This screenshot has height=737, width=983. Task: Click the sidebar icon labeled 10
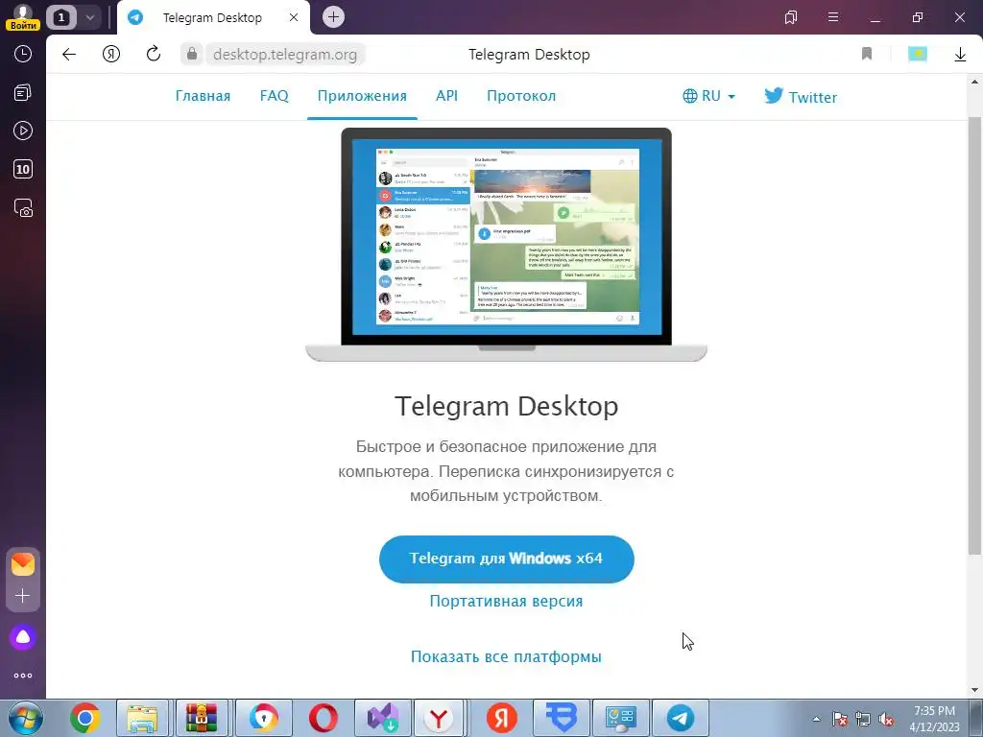[x=23, y=169]
